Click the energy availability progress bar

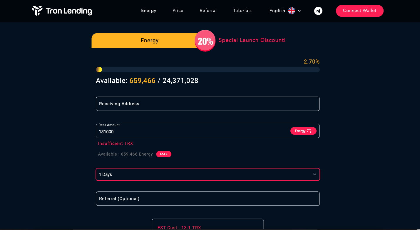pyautogui.click(x=208, y=70)
